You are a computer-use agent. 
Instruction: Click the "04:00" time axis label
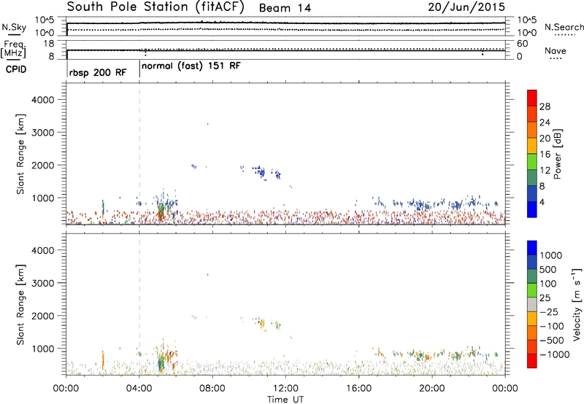pos(139,389)
